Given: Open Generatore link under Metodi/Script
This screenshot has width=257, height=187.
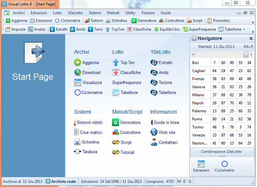Looking at the screenshot, I should 126,123.
